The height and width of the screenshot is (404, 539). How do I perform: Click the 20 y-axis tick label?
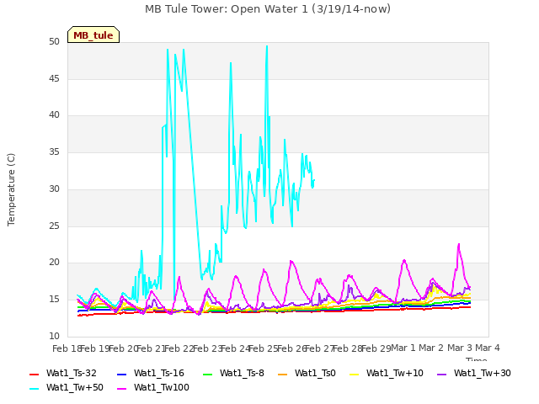54,263
